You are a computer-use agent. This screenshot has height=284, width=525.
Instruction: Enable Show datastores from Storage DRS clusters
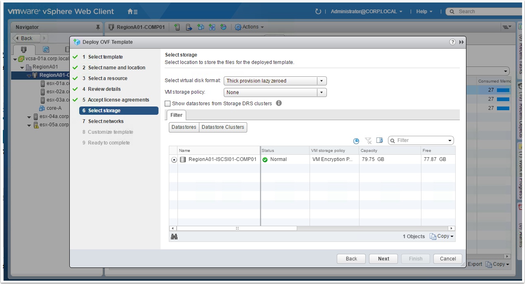(168, 104)
